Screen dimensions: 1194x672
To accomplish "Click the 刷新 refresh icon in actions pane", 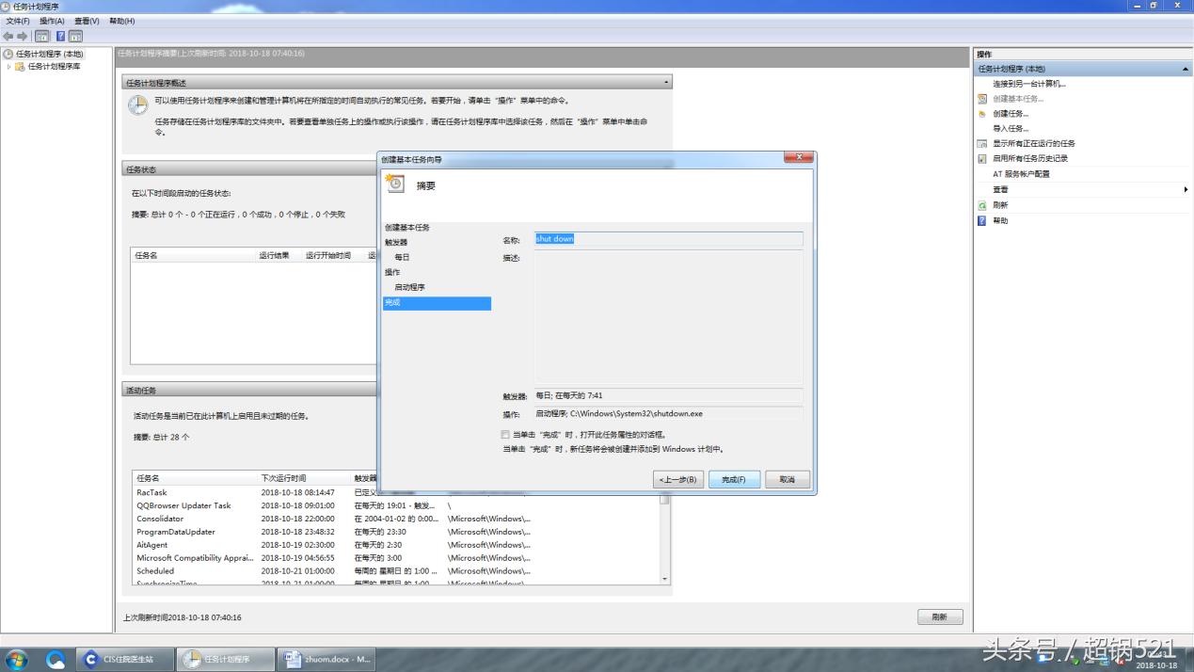I will (982, 205).
